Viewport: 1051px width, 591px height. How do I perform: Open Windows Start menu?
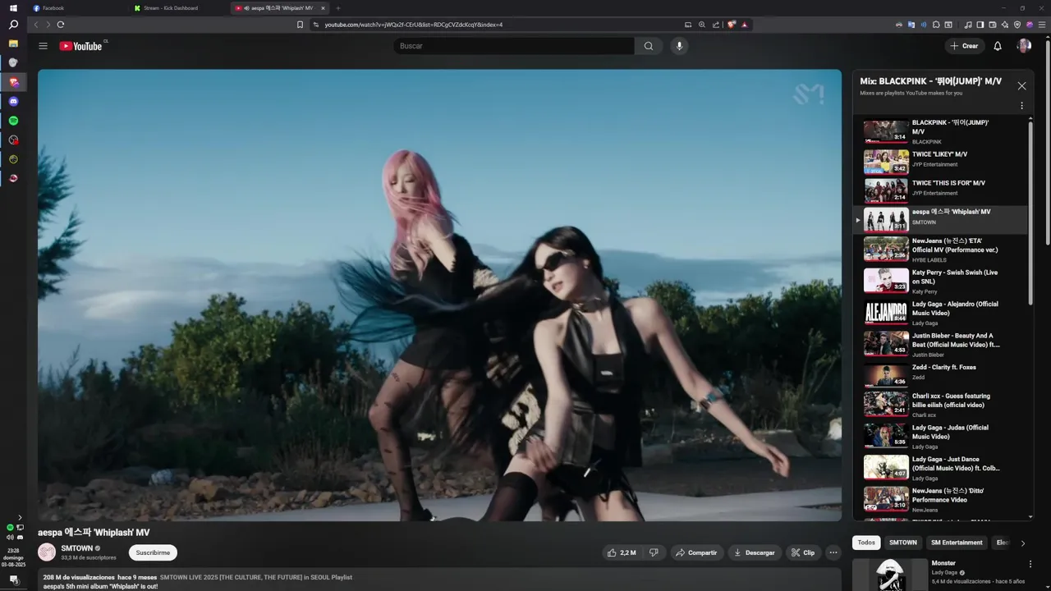(x=13, y=7)
